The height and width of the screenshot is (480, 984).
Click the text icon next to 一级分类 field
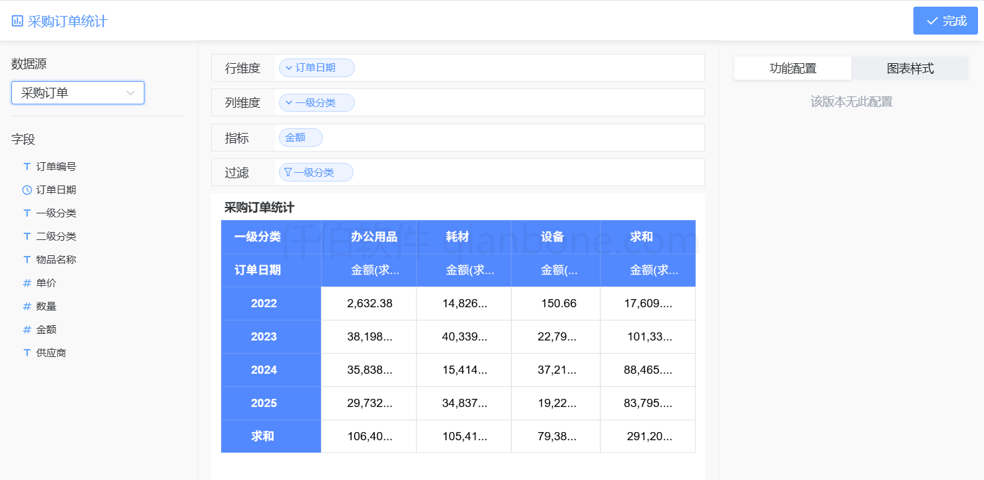tap(27, 213)
